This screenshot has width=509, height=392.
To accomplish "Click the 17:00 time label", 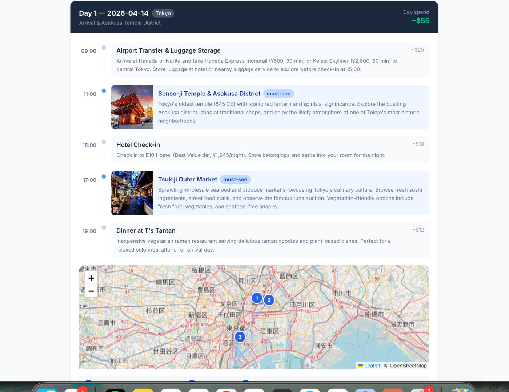I will (89, 180).
